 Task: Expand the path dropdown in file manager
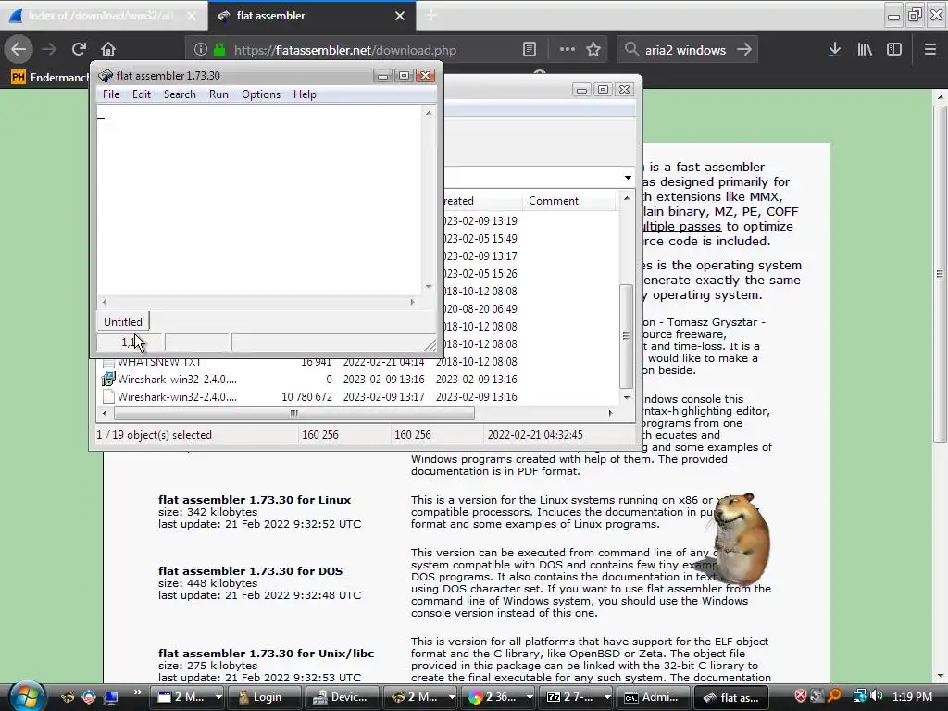click(628, 177)
